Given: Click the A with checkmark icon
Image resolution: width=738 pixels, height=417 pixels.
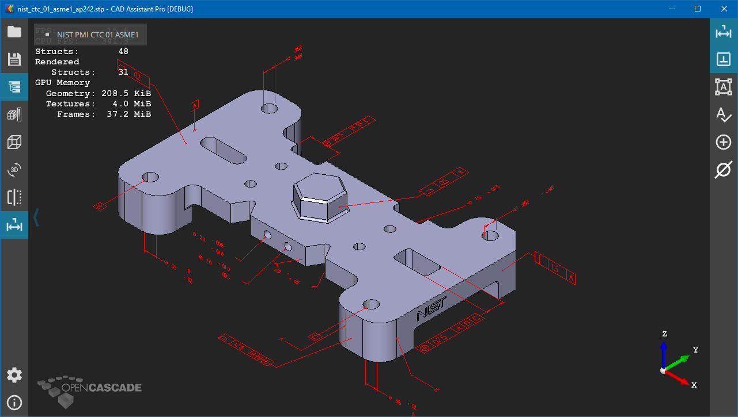Looking at the screenshot, I should (x=724, y=114).
